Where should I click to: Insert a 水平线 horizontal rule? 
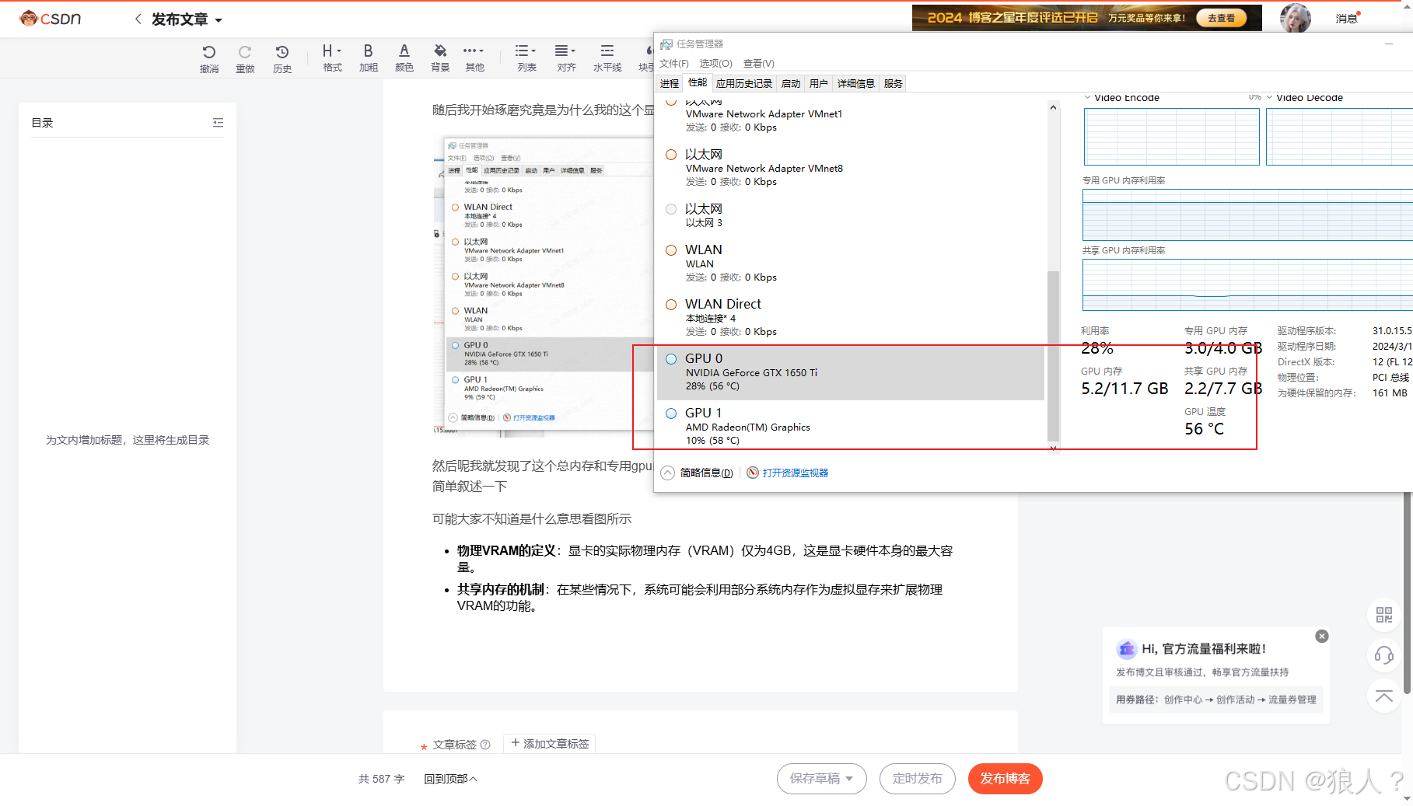(x=607, y=58)
